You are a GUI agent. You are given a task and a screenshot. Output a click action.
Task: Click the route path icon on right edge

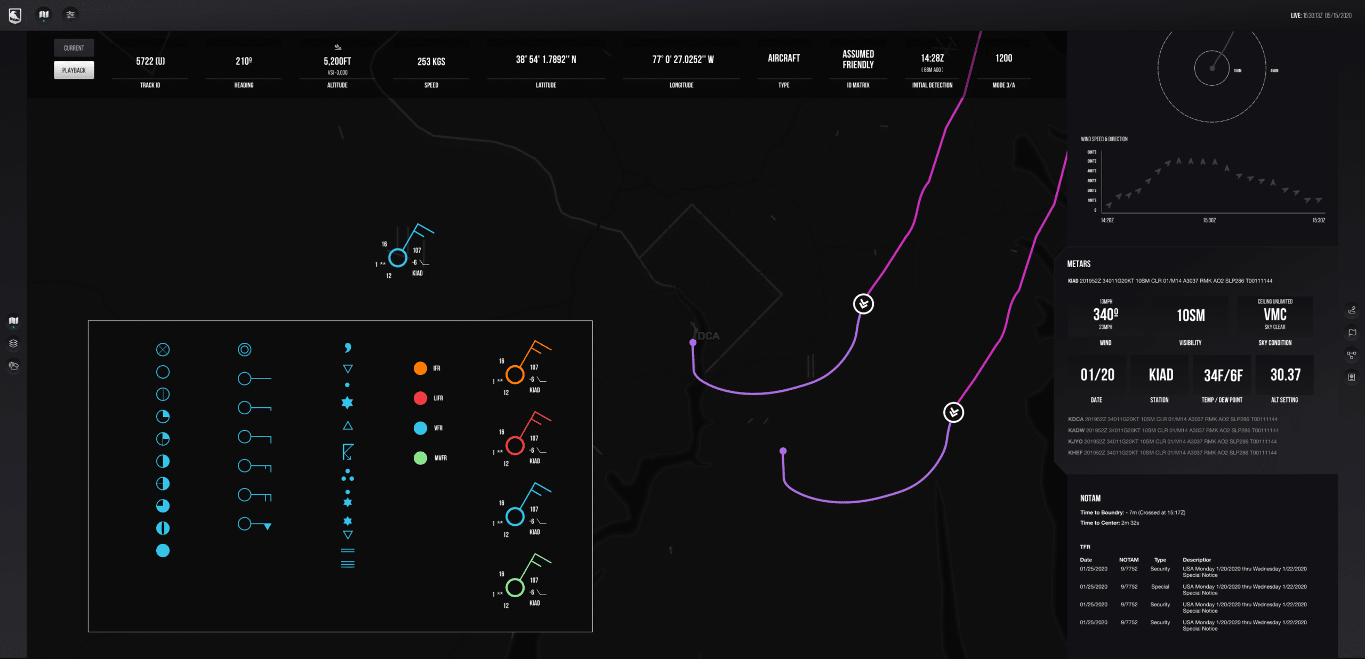point(1352,310)
